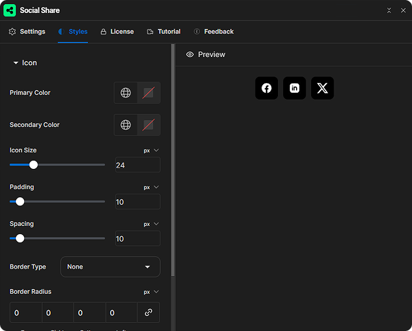Image resolution: width=412 pixels, height=331 pixels.
Task: Click the fourth Border Radius input field
Action: 122,312
